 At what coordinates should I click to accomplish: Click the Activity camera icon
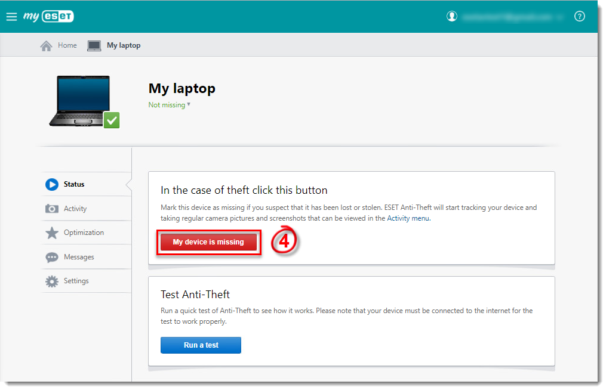point(52,209)
